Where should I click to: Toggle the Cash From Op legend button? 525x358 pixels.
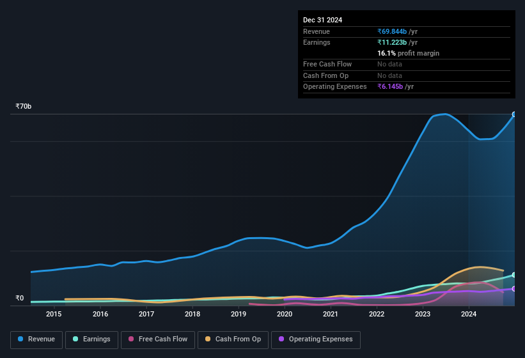(233, 339)
